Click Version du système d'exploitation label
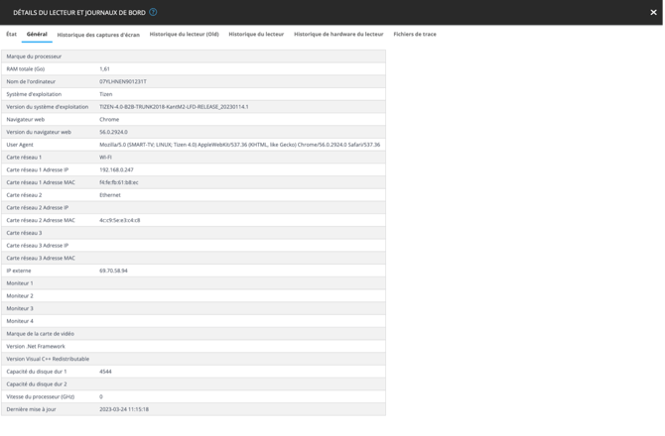Image resolution: width=665 pixels, height=436 pixels. (x=48, y=107)
